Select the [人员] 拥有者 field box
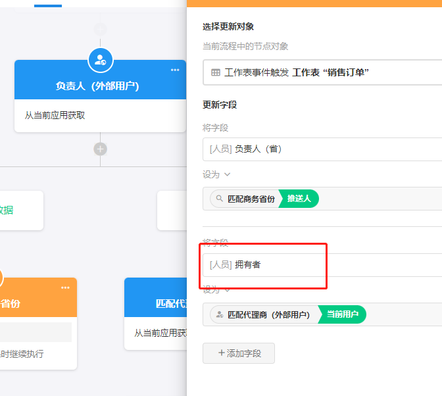The height and width of the screenshot is (396, 442). (322, 264)
